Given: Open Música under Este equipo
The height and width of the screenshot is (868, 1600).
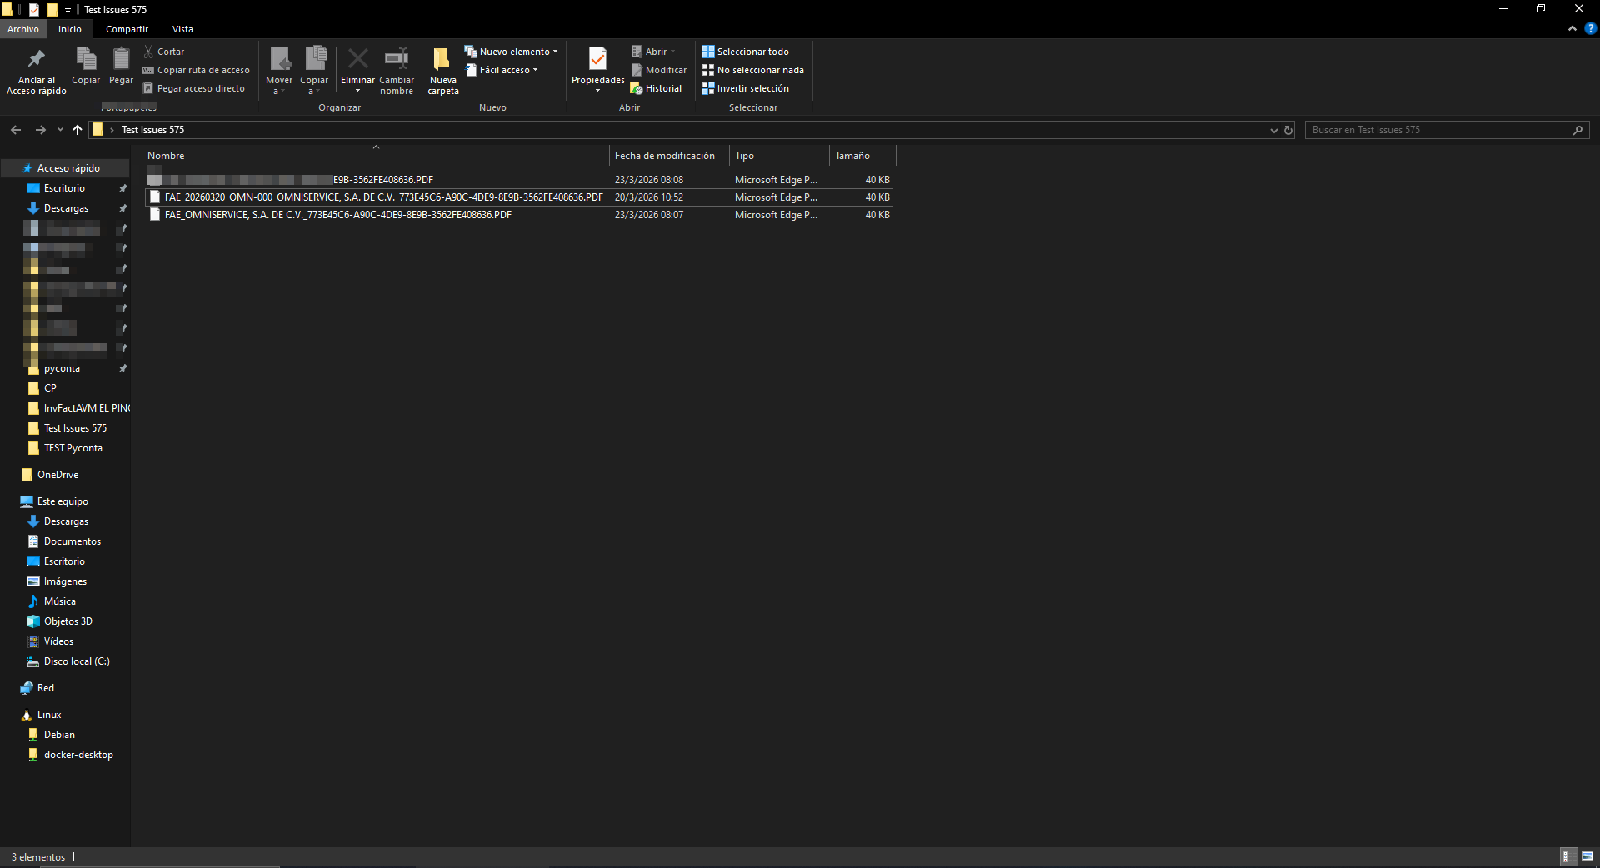Looking at the screenshot, I should [60, 601].
